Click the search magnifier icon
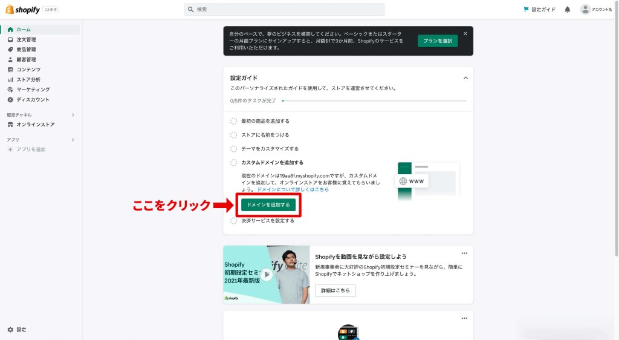The height and width of the screenshot is (340, 619). [190, 10]
